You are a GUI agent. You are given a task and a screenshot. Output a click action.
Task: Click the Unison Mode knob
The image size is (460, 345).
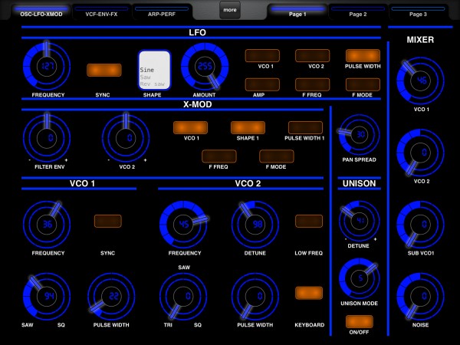pos(360,278)
